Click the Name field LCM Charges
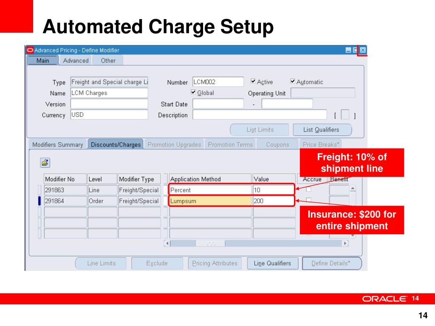Viewport: 435px width, 326px height. [x=109, y=93]
